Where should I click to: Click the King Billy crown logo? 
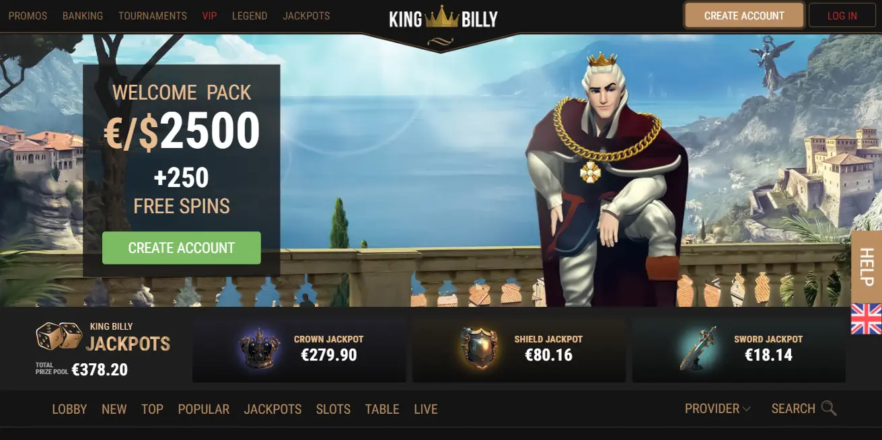[443, 18]
